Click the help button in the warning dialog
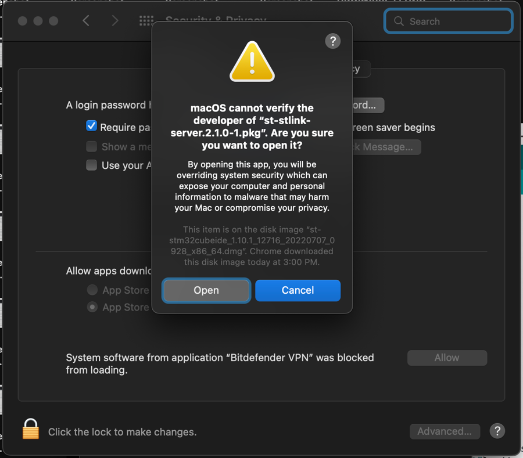The width and height of the screenshot is (523, 458). (x=332, y=41)
